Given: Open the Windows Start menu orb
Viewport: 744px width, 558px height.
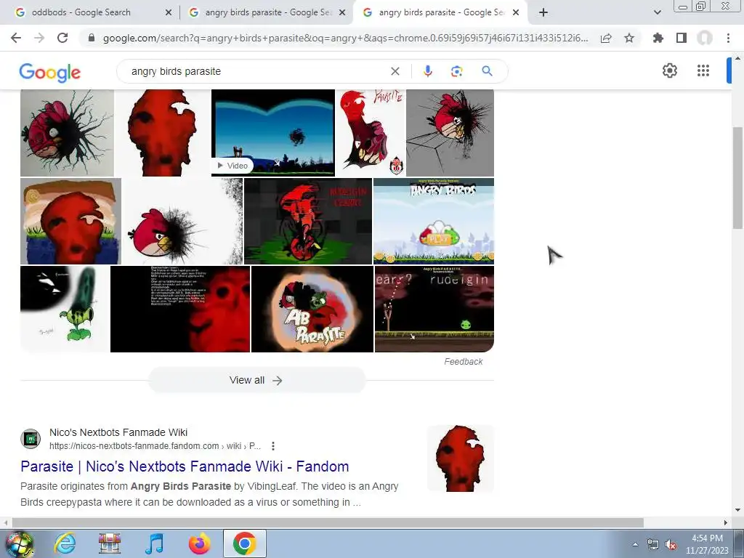Looking at the screenshot, I should pos(19,543).
